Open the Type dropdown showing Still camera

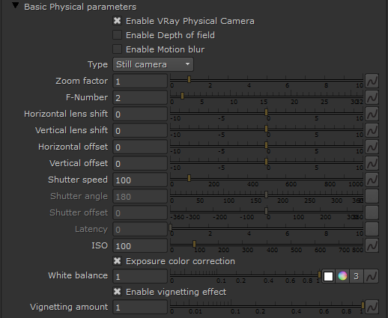[x=153, y=64]
